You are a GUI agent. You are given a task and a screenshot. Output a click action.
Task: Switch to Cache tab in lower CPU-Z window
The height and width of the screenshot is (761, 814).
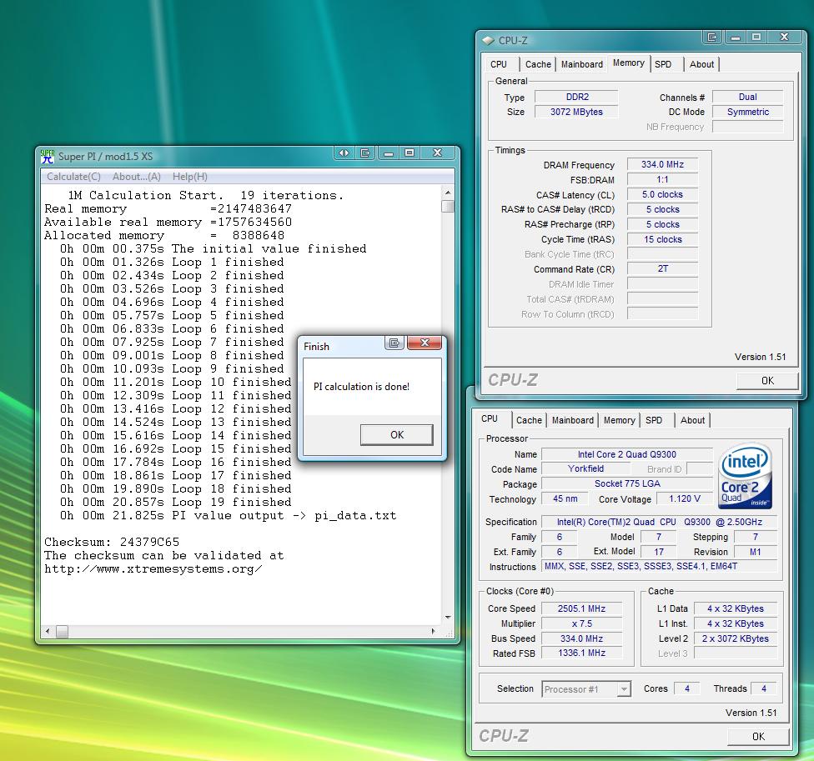(529, 420)
